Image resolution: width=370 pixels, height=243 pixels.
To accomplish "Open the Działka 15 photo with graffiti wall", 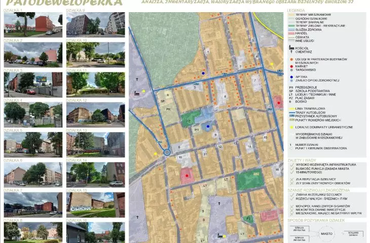I will click(96, 205).
